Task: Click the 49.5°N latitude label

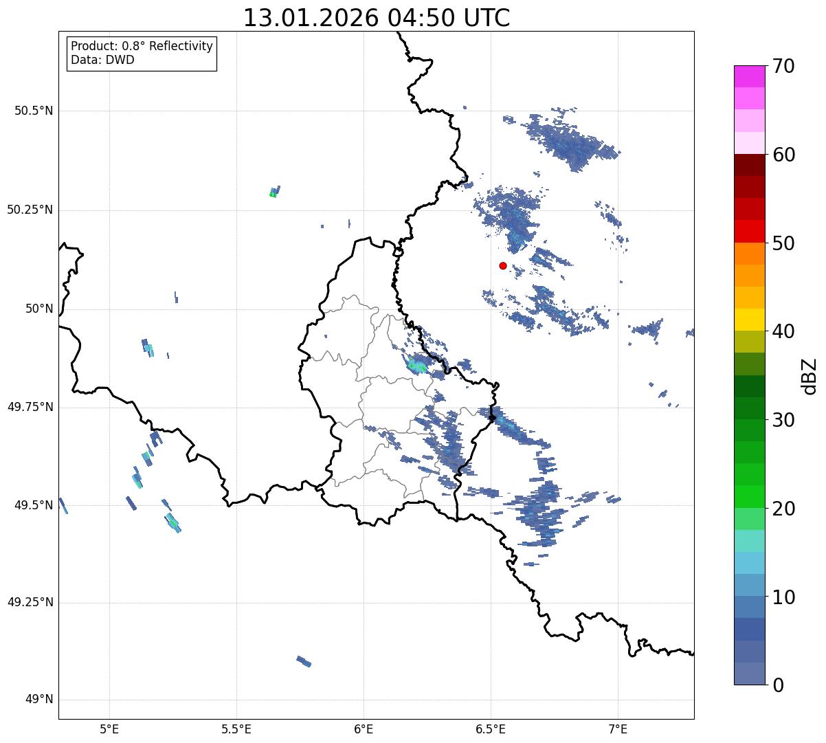Action: (x=33, y=505)
